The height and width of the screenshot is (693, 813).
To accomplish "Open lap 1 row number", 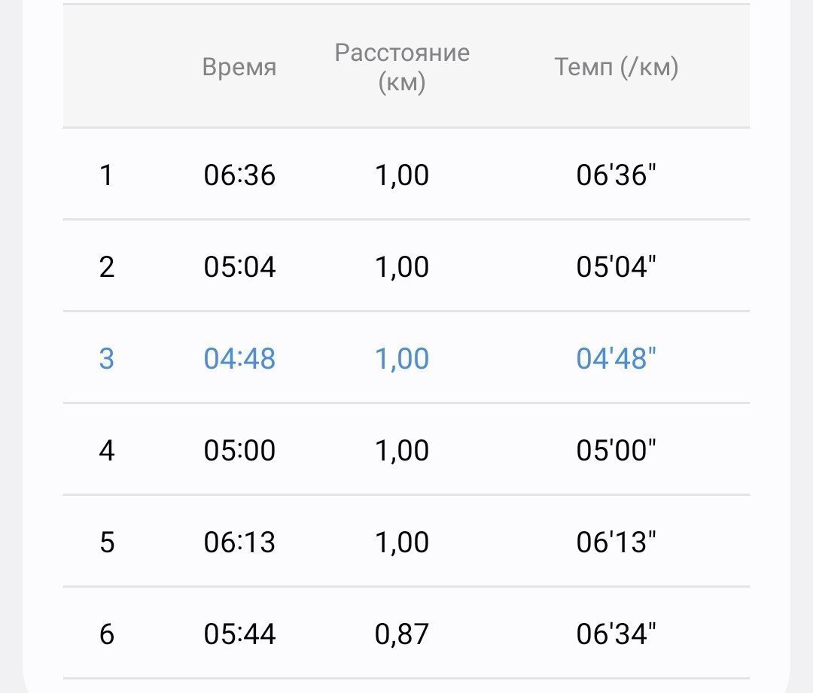I will pyautogui.click(x=106, y=175).
